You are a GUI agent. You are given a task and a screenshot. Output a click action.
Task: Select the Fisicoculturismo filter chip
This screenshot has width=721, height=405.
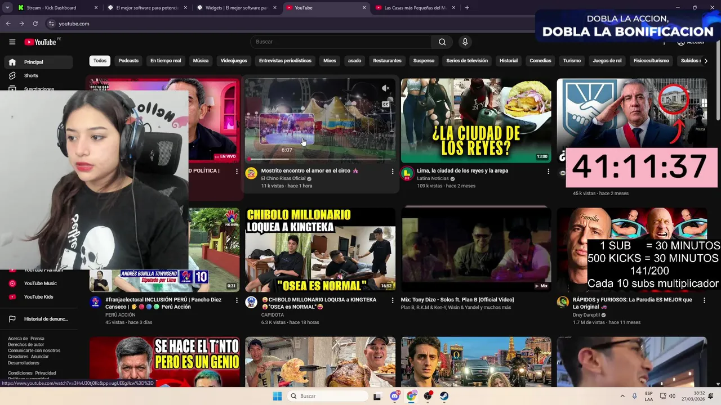click(651, 61)
